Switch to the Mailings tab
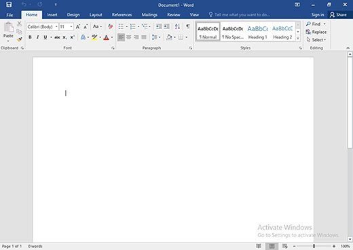The height and width of the screenshot is (250, 353). (149, 15)
